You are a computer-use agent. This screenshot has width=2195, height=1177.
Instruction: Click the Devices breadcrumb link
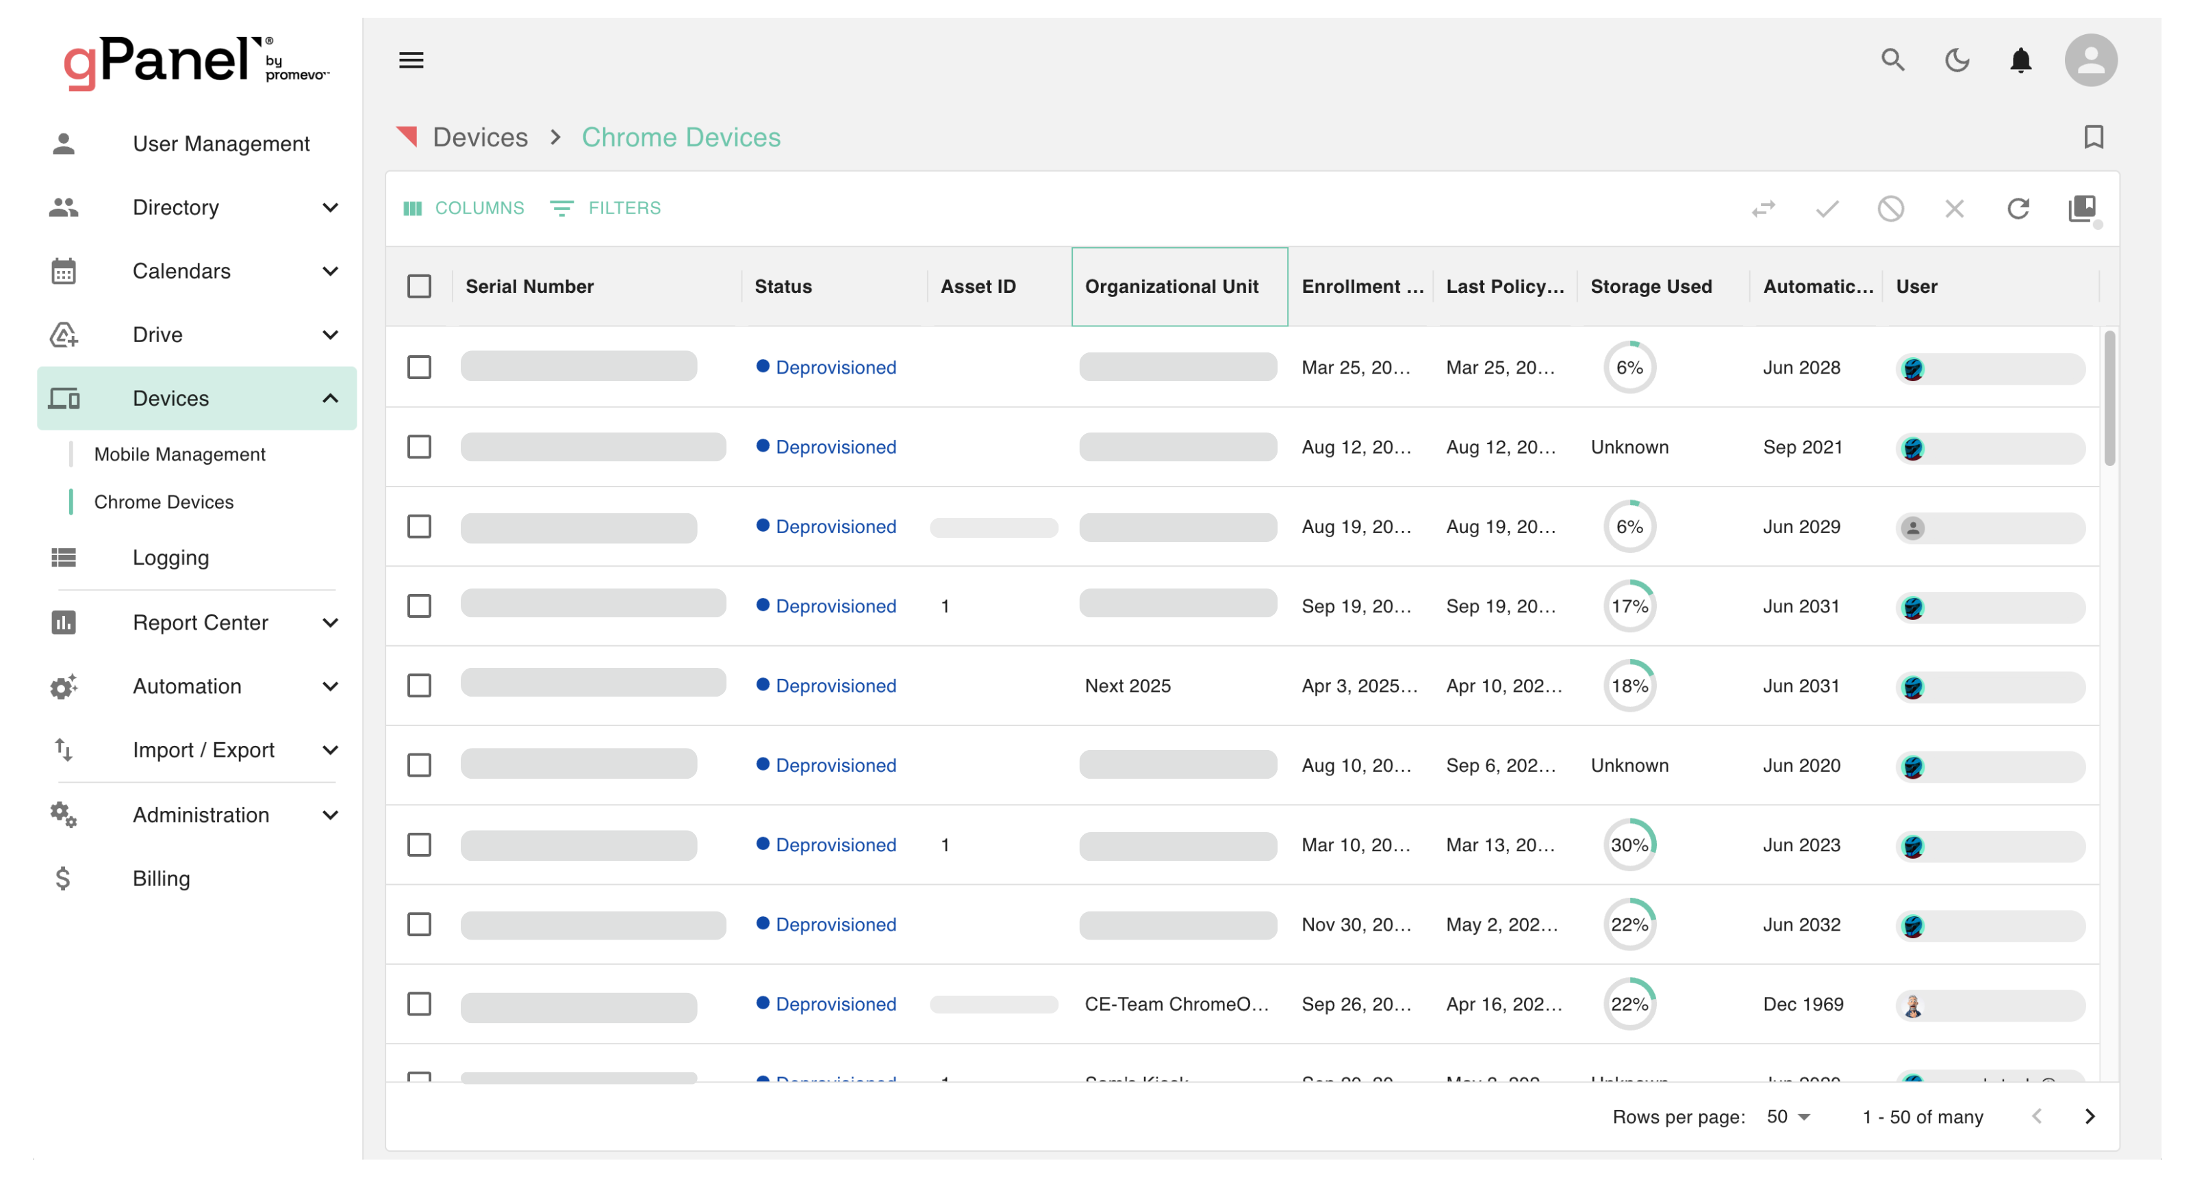480,137
